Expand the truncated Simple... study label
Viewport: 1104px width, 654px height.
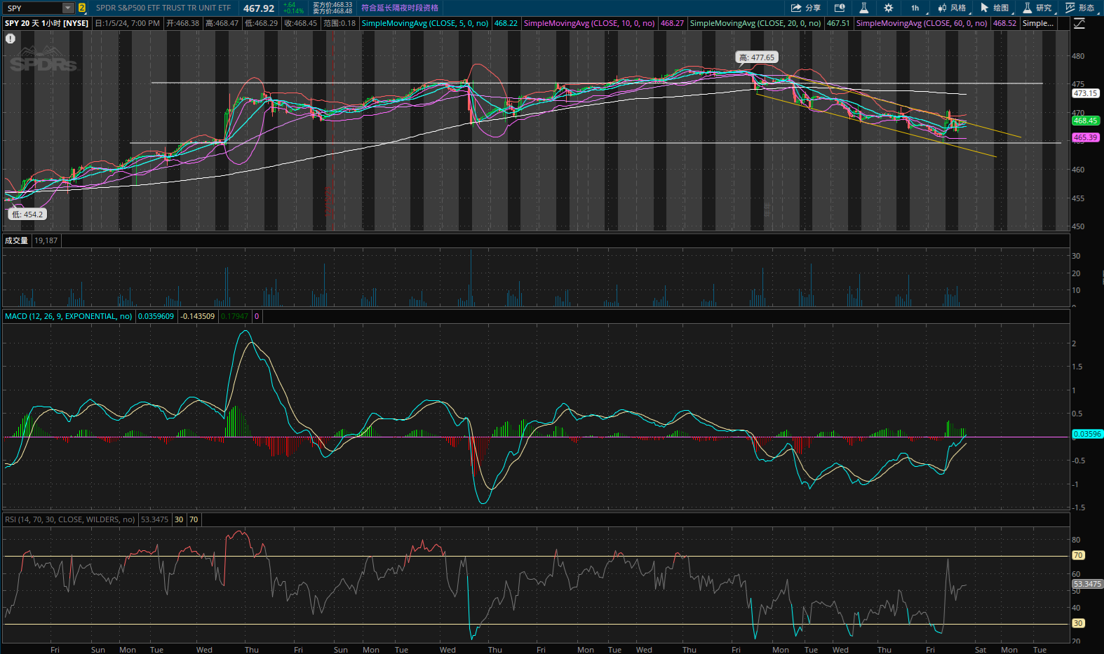pyautogui.click(x=1037, y=23)
